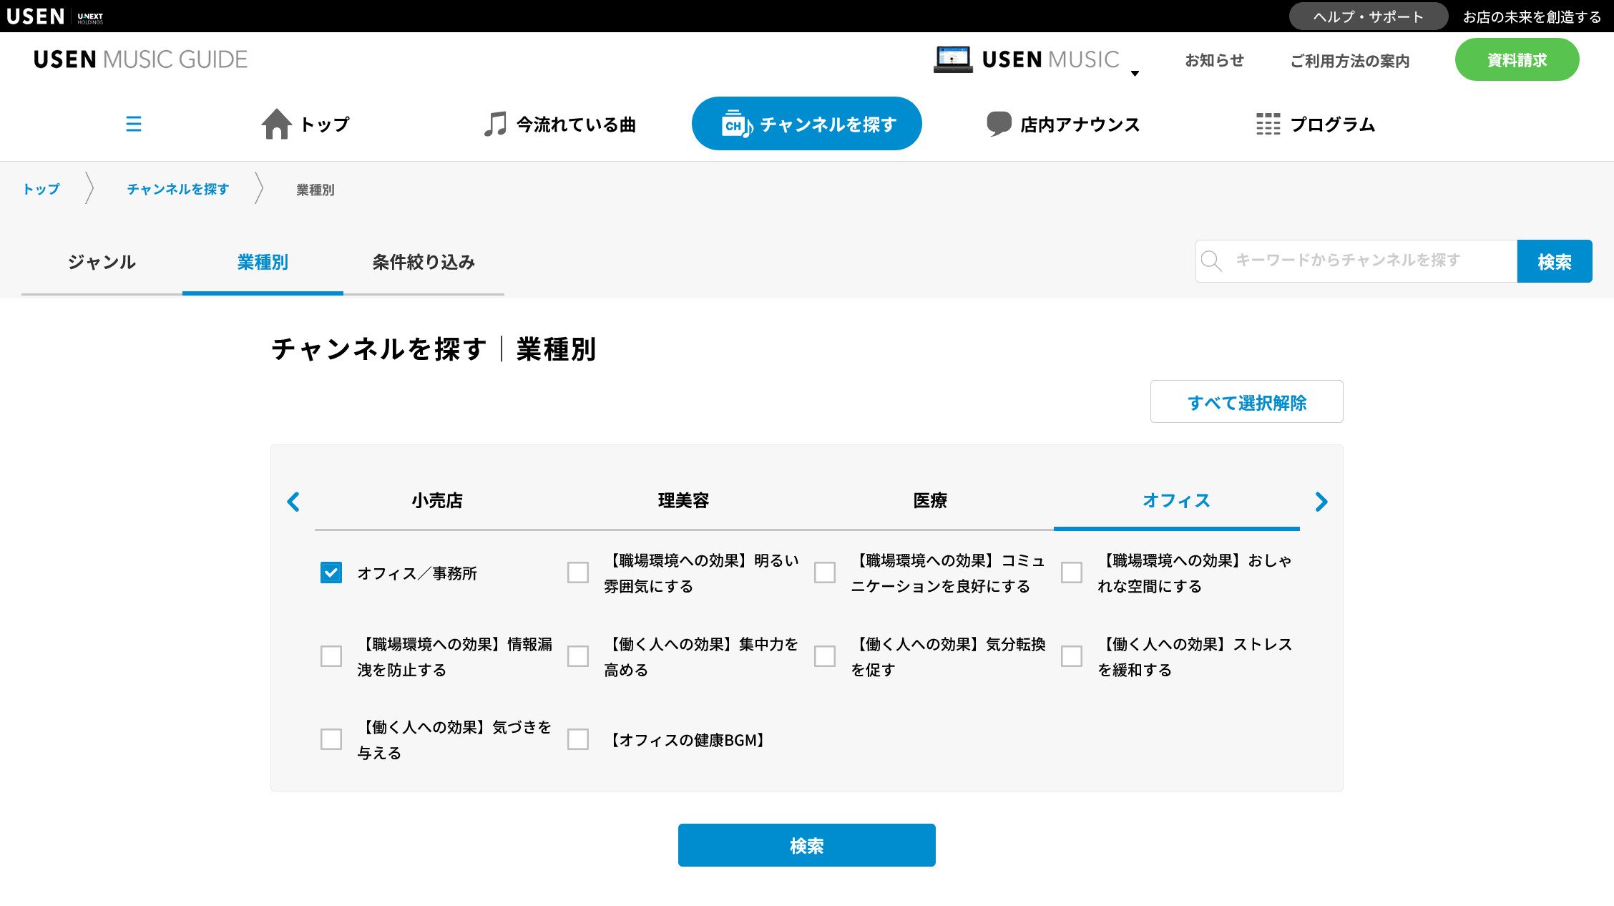Click the speech bubble 店内アナウンス icon
Image resolution: width=1614 pixels, height=906 pixels.
click(x=999, y=124)
